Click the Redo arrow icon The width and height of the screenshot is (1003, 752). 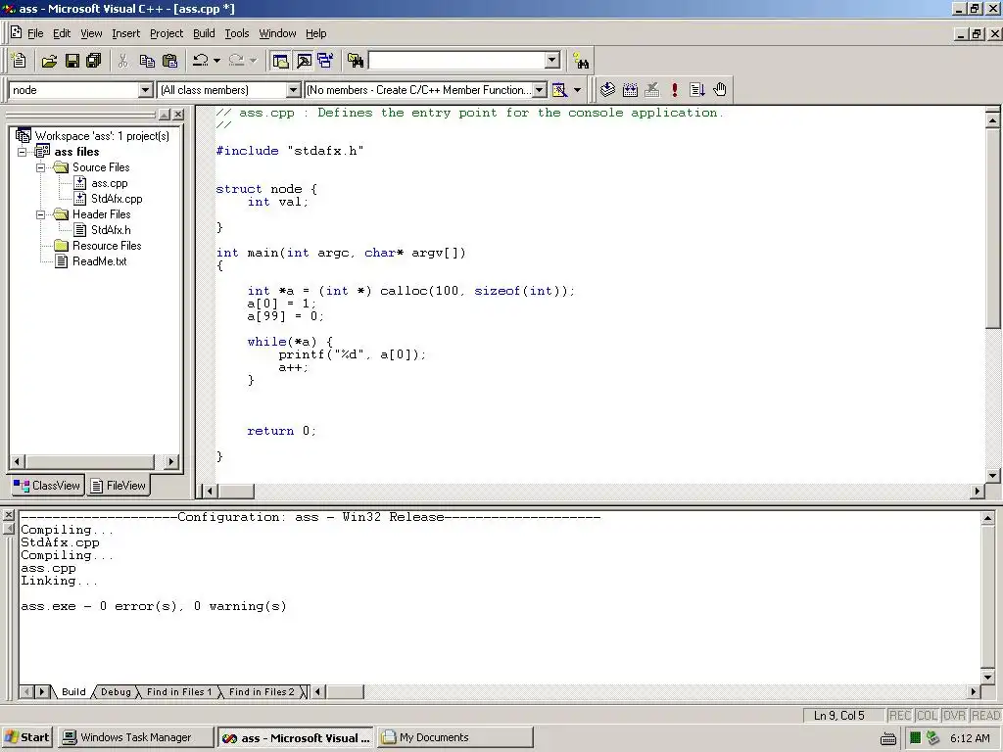coord(236,61)
